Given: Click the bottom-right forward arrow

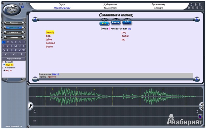Looking at the screenshot, I should point(197,79).
